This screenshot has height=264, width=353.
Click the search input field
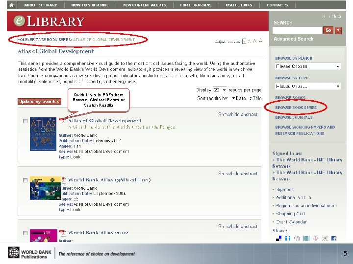pos(297,30)
